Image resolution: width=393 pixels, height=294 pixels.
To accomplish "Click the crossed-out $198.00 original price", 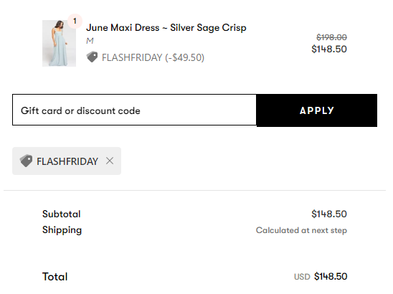I will (331, 37).
